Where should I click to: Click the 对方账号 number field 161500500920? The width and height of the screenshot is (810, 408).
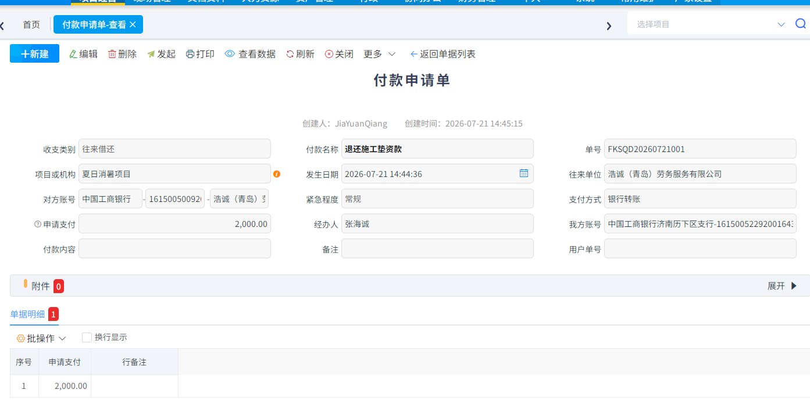coord(176,198)
